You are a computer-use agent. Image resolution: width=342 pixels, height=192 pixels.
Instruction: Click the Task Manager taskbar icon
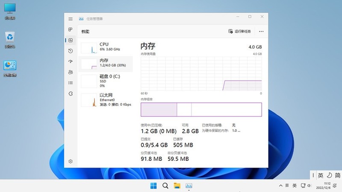(189, 186)
